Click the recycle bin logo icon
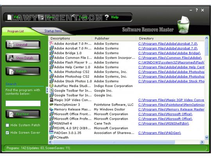The height and width of the screenshot is (158, 211). (183, 25)
